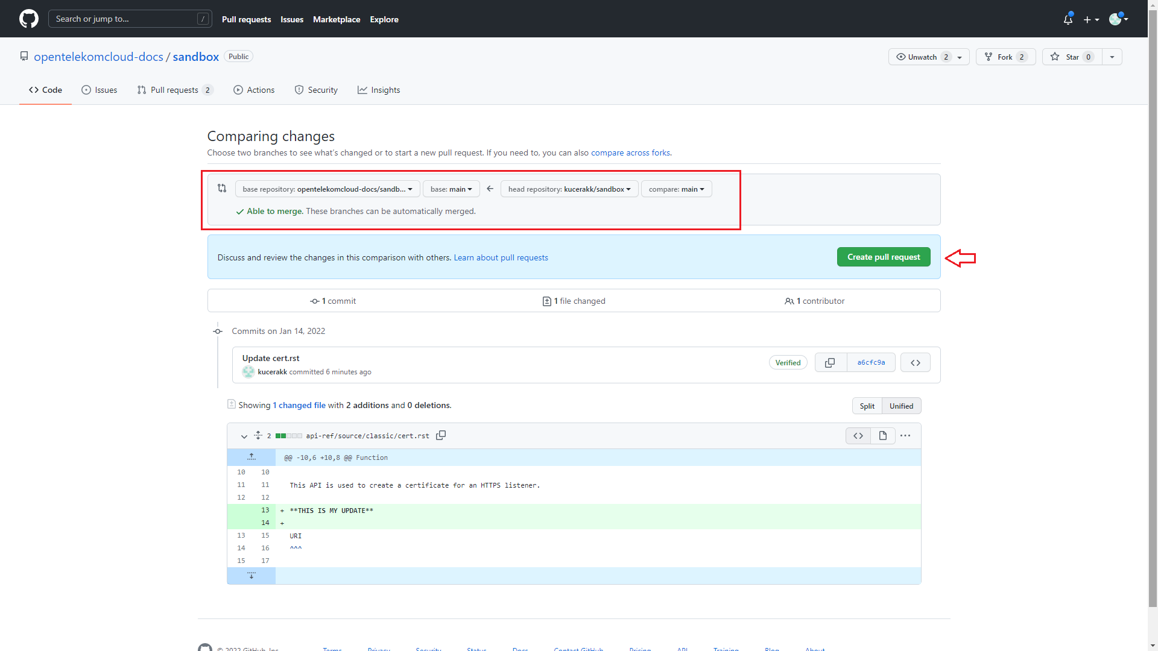Open Learn about pull requests link
The image size is (1158, 651).
(x=501, y=257)
